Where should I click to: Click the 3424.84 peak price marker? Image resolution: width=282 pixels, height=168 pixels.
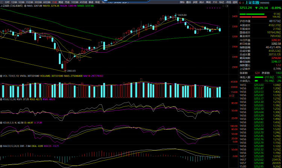(x=182, y=15)
